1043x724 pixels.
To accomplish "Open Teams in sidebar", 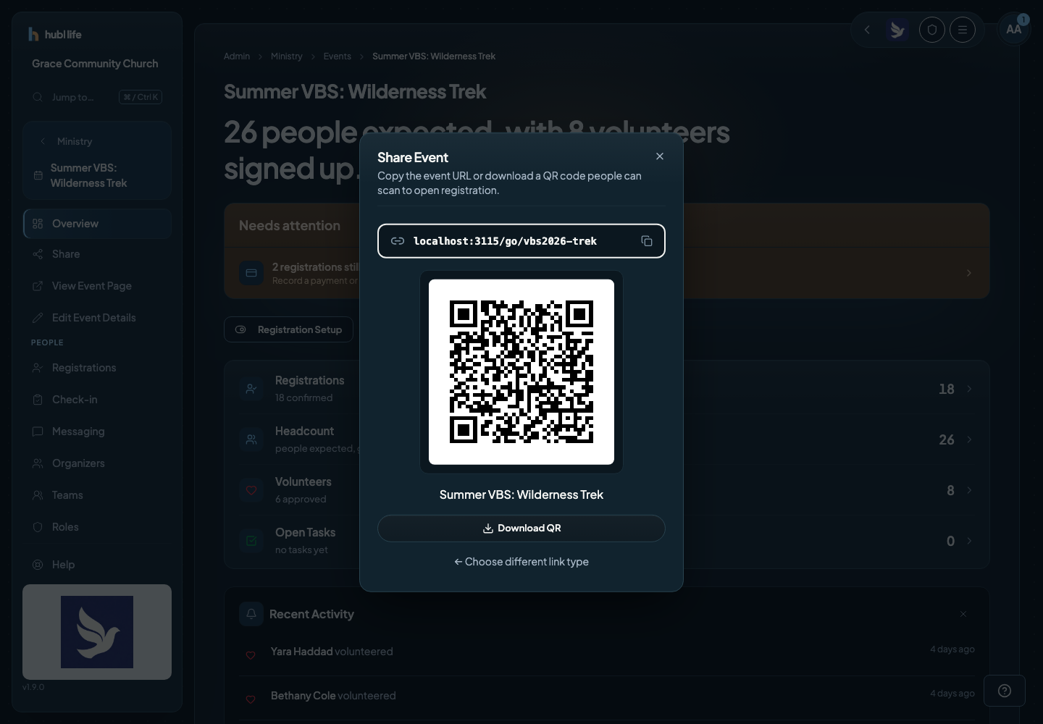I will click(x=97, y=495).
